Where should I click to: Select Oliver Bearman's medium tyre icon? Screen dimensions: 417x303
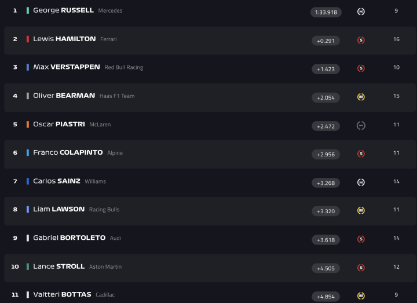click(x=361, y=97)
